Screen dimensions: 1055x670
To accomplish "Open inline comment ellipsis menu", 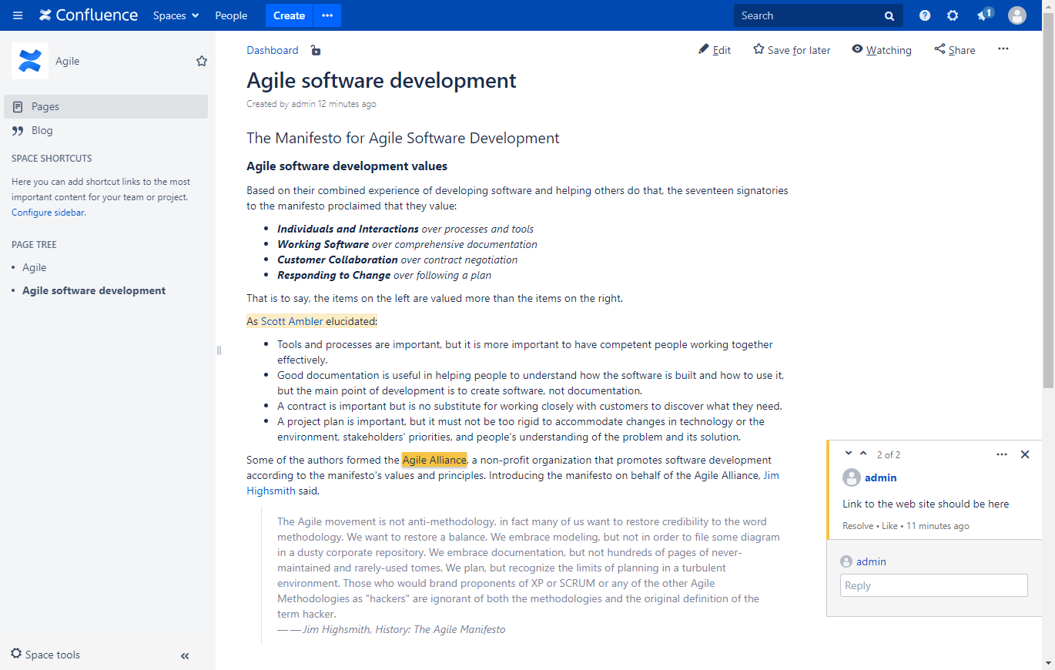I will [x=1002, y=454].
